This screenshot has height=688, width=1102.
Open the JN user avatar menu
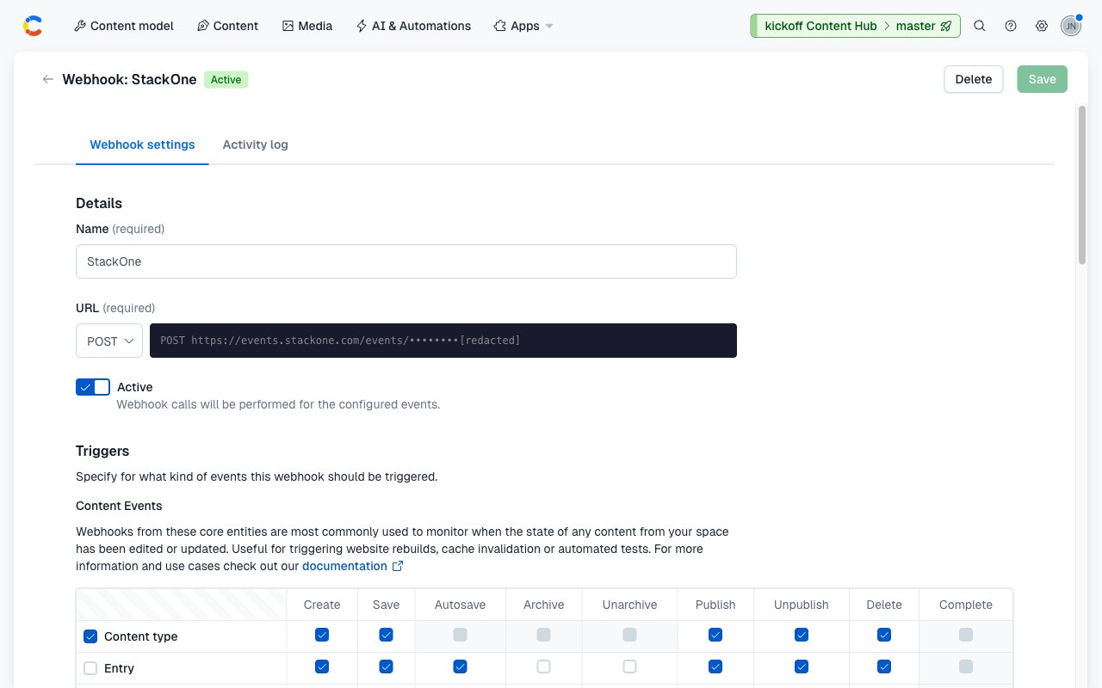pyautogui.click(x=1071, y=26)
